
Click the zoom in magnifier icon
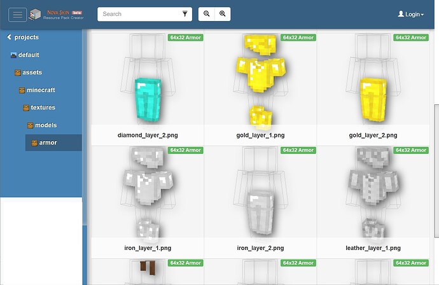pyautogui.click(x=223, y=14)
